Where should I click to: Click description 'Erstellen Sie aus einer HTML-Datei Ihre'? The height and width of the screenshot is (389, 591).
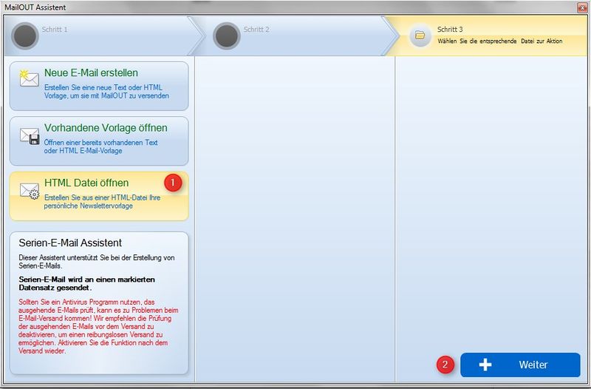click(x=102, y=197)
